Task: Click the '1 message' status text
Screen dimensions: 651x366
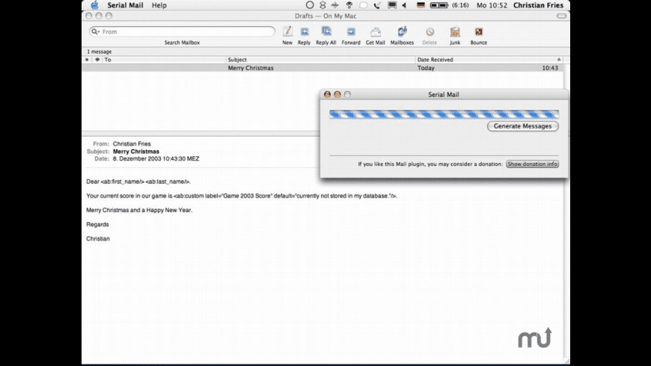Action: click(100, 52)
